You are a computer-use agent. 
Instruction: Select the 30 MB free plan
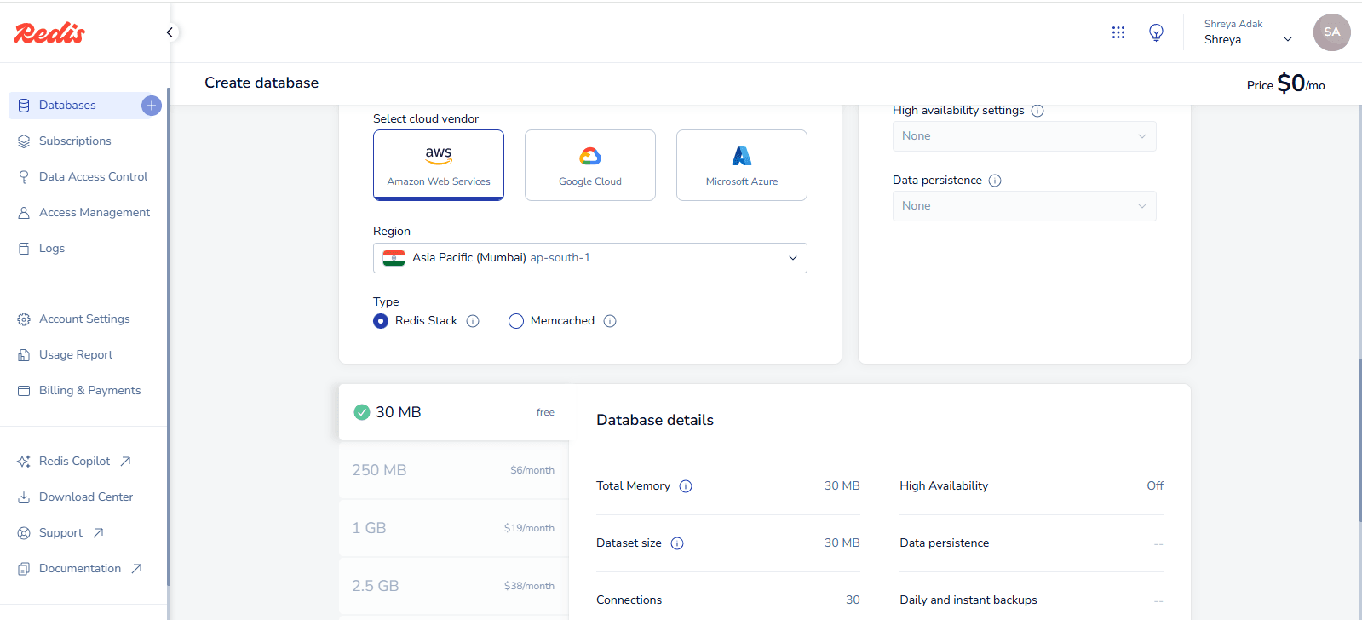tap(454, 412)
